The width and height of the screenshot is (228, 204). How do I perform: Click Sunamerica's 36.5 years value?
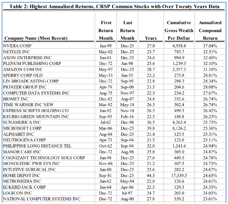pos(151,123)
